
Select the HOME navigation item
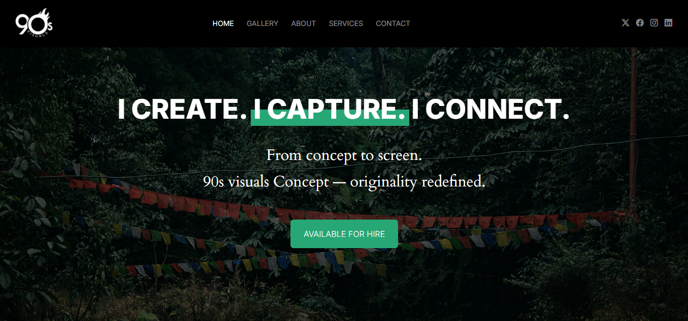[223, 23]
